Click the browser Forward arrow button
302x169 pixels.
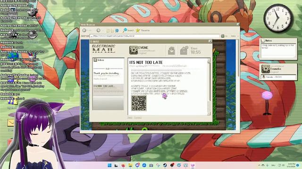[x=99, y=30]
